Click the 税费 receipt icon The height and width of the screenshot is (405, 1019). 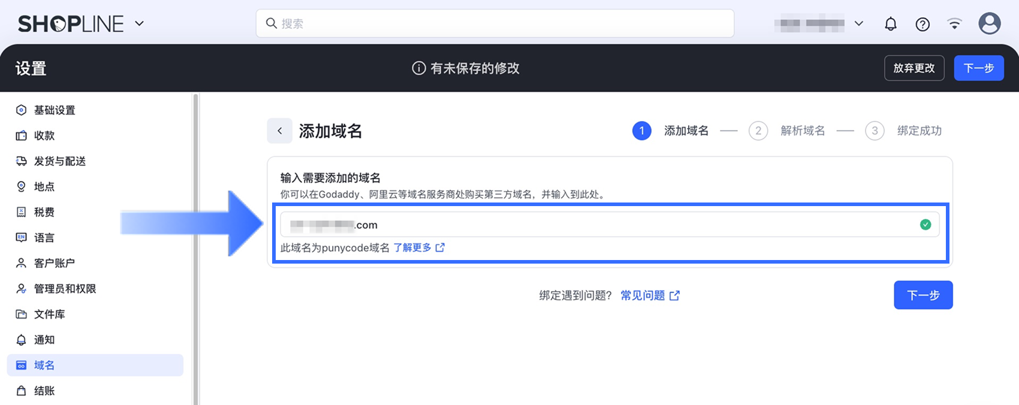pos(22,212)
